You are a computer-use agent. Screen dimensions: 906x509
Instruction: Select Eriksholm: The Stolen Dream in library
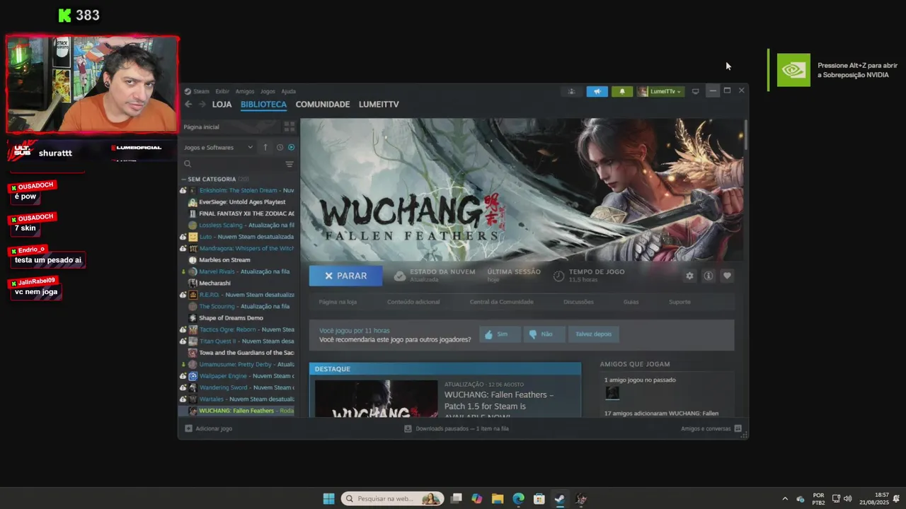238,190
